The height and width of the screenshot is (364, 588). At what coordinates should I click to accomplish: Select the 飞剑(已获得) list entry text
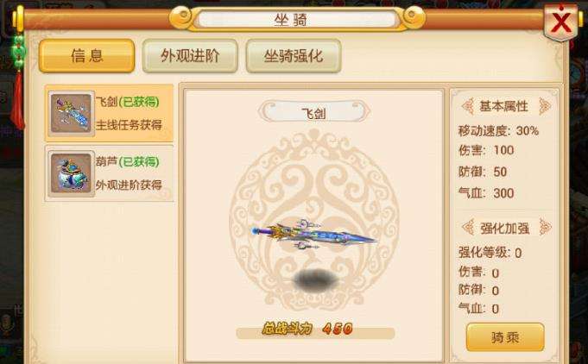(x=127, y=102)
